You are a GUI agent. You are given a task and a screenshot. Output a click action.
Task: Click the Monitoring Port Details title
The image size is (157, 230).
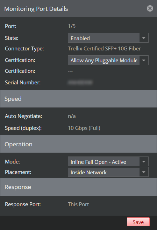pyautogui.click(x=36, y=9)
